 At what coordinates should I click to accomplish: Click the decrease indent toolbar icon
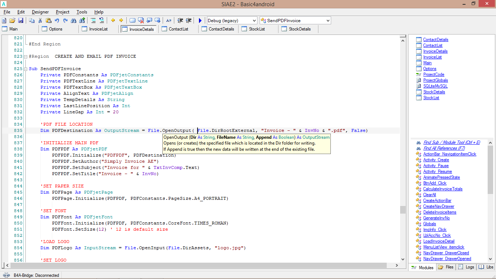180,20
